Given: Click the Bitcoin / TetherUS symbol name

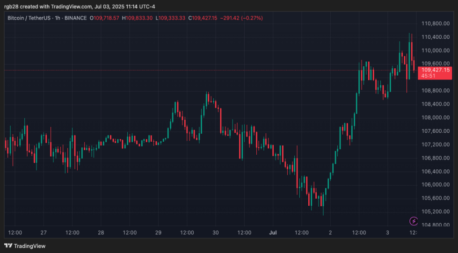Looking at the screenshot, I should 30,18.
